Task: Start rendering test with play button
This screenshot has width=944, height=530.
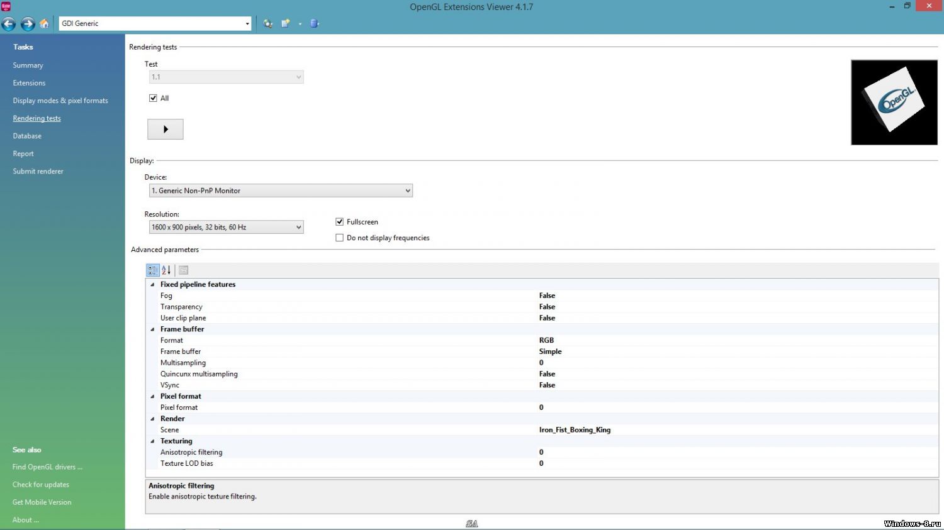Action: coord(166,129)
